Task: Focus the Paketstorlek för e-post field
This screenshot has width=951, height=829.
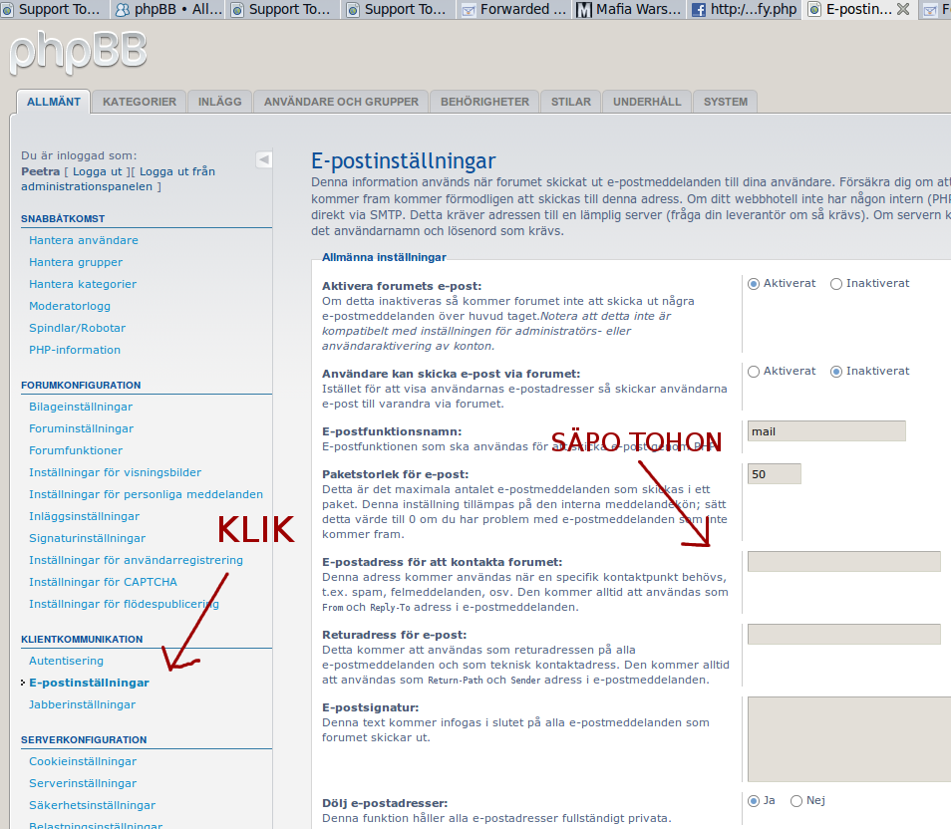Action: (774, 474)
